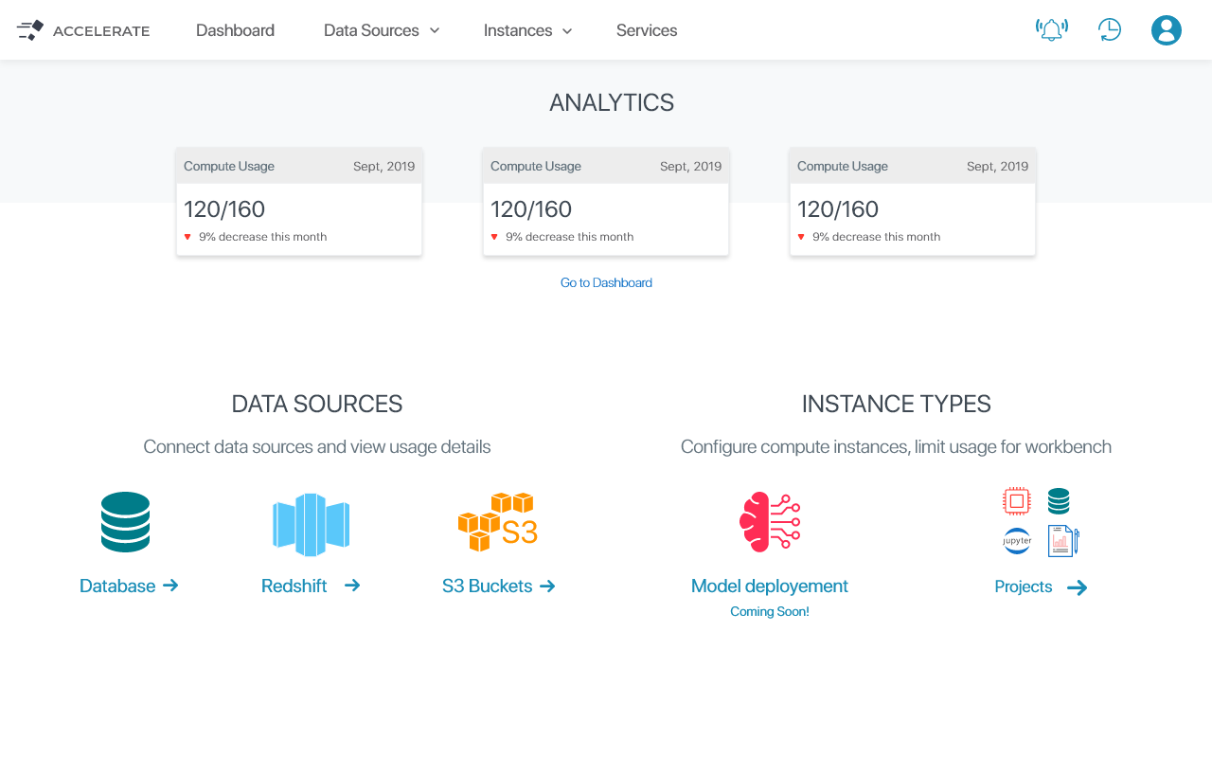1212x758 pixels.
Task: Click the pink brain Model deployment icon
Action: [770, 522]
